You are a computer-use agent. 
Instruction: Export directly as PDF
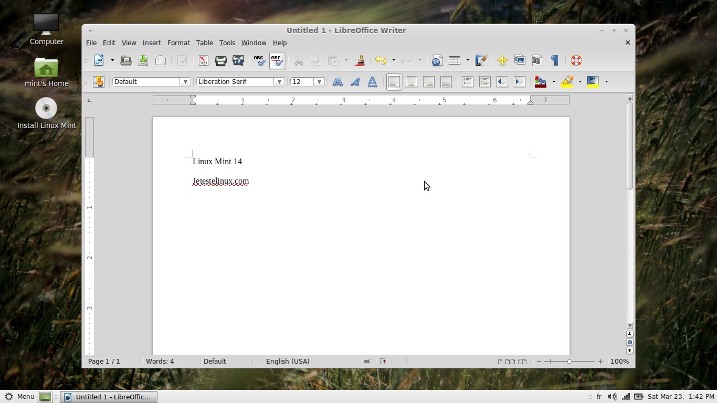pos(204,60)
